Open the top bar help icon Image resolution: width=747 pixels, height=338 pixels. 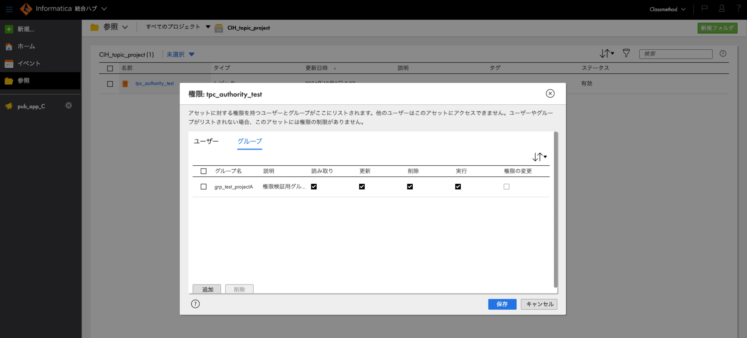click(x=738, y=8)
